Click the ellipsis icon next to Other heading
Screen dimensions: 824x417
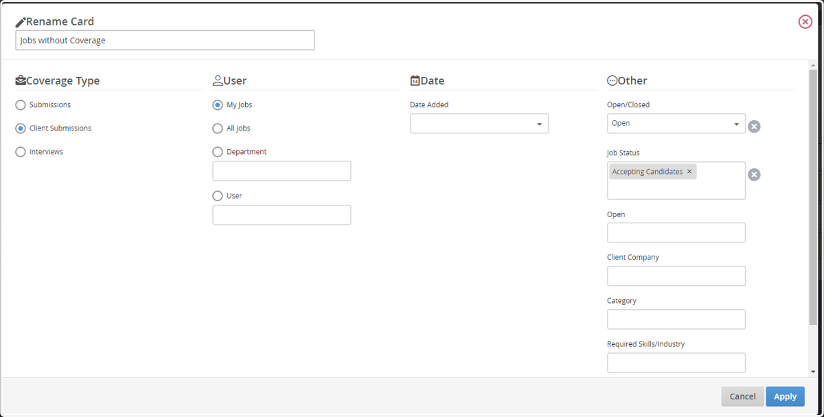pos(612,80)
